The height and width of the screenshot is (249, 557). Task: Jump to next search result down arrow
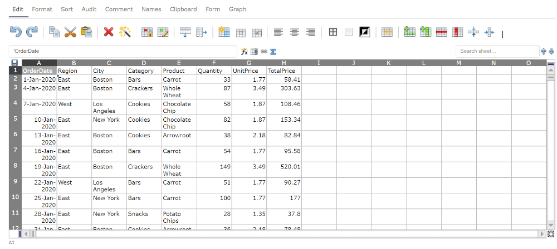[551, 52]
